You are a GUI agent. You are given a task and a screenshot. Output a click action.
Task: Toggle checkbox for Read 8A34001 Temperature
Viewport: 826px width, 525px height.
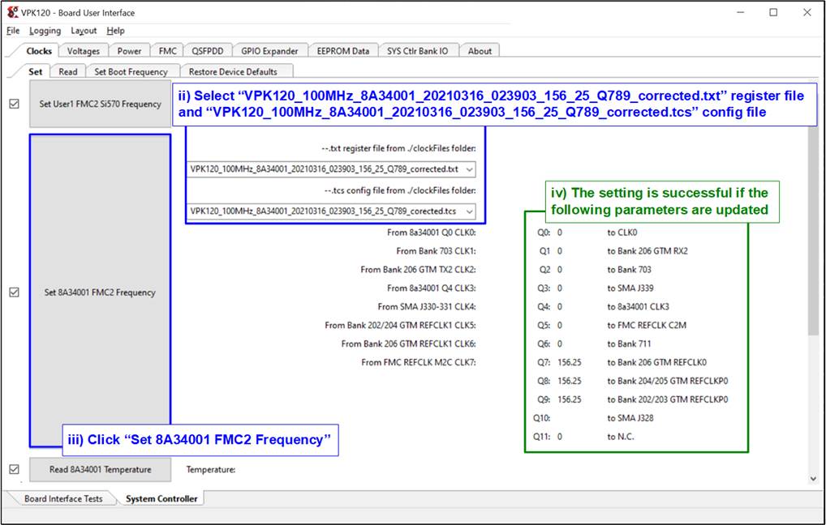tap(15, 469)
